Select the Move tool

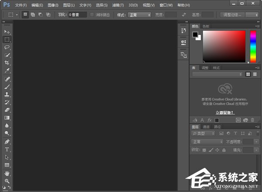coord(7,32)
